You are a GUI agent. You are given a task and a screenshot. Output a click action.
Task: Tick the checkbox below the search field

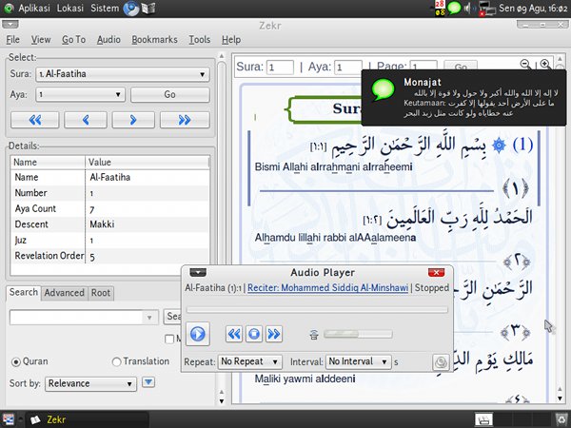click(169, 340)
